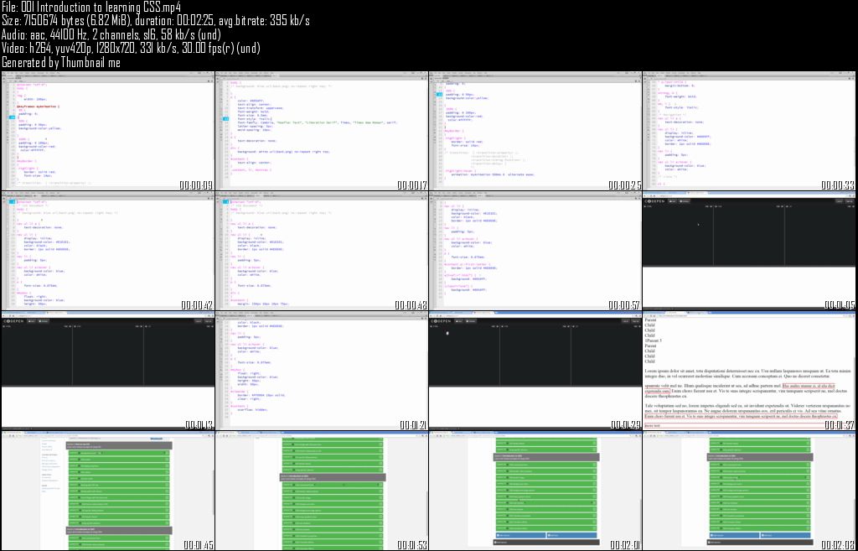Select the last thumbnail in the grid
The image size is (858, 551).
750,491
